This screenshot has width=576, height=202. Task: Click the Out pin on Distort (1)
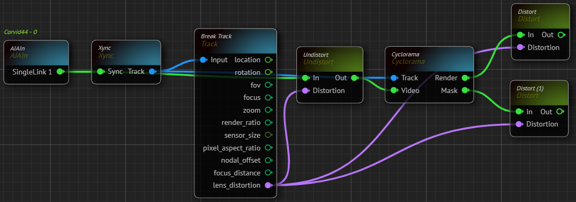(x=560, y=112)
